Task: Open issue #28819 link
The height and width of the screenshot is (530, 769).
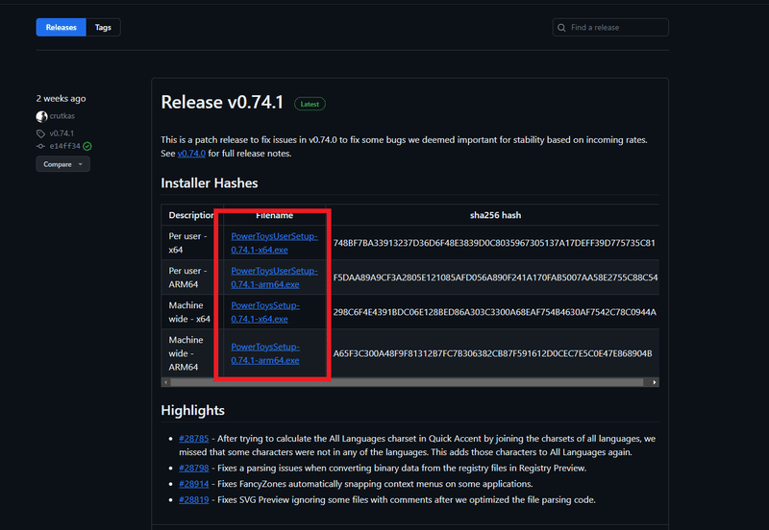Action: (x=194, y=499)
